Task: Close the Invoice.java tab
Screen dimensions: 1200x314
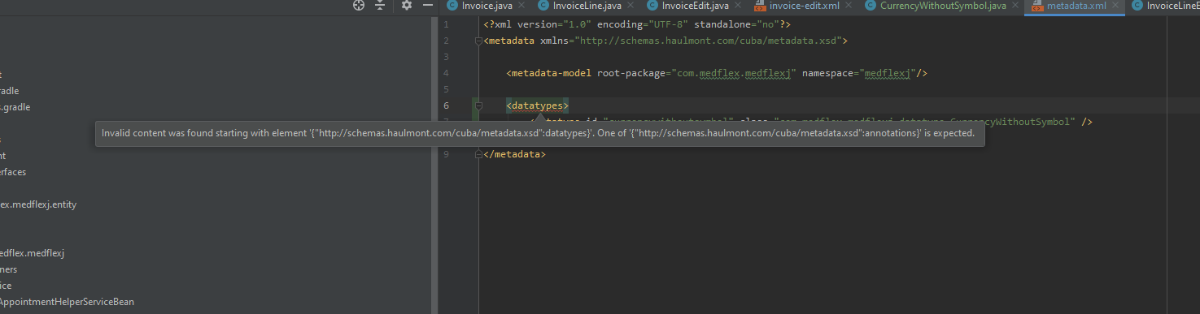Action: click(x=521, y=6)
